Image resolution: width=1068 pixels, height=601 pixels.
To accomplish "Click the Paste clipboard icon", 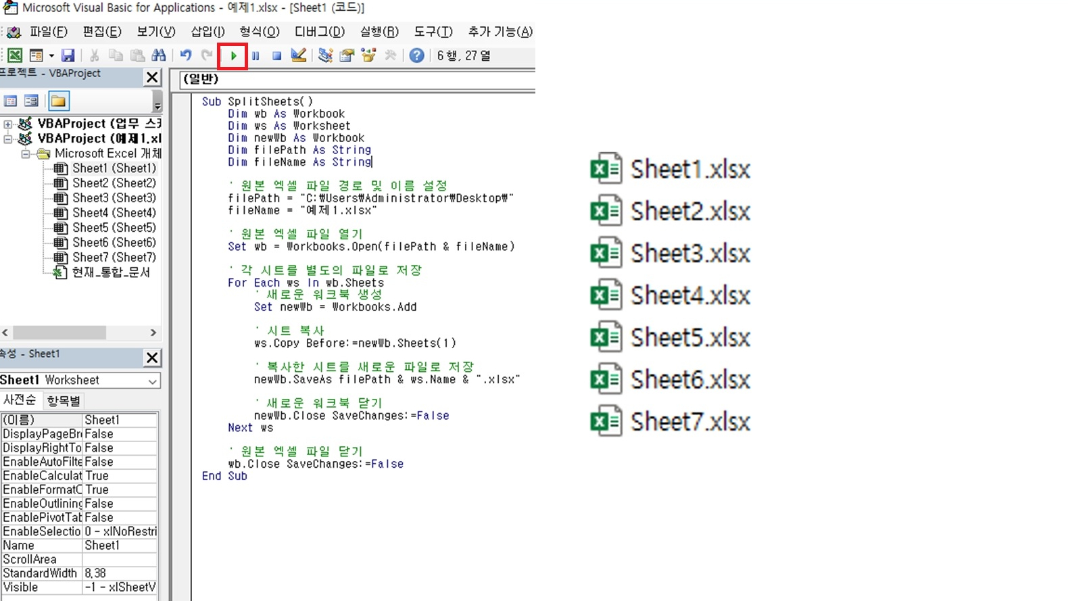I will [x=137, y=55].
